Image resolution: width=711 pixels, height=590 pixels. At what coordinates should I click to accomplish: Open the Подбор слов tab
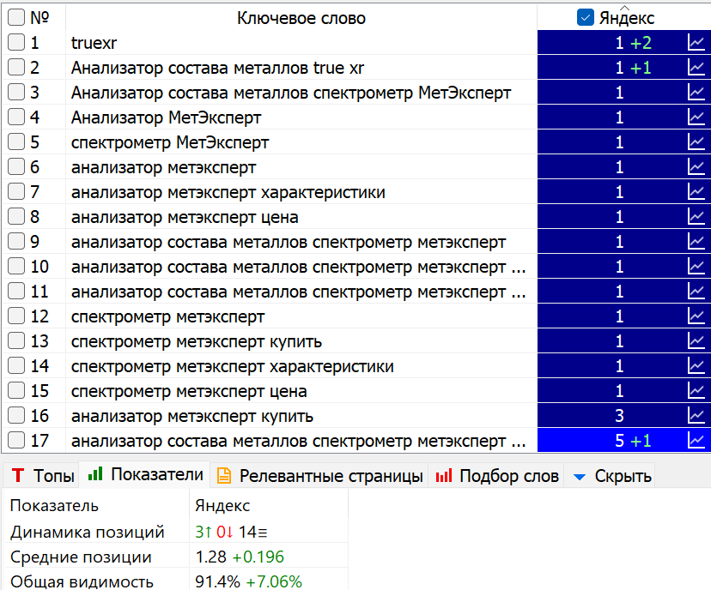point(497,475)
